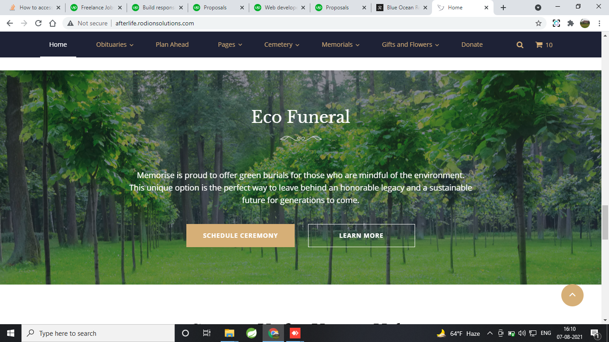Click the Windows search box

point(98,333)
